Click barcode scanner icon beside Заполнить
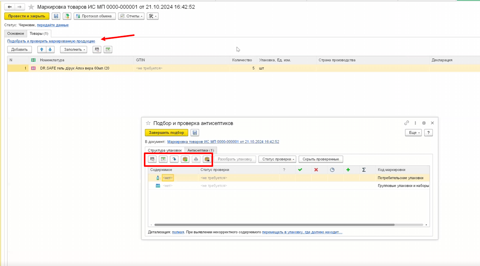 97,49
